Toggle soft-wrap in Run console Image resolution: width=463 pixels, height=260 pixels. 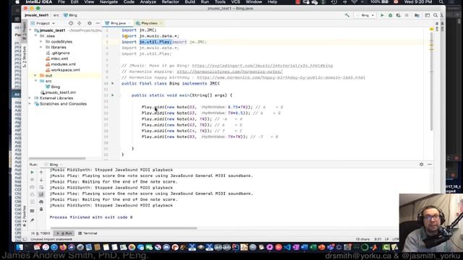pyautogui.click(x=41, y=187)
